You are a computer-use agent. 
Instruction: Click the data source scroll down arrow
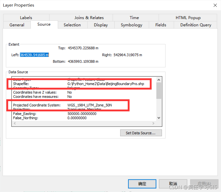click(159, 118)
